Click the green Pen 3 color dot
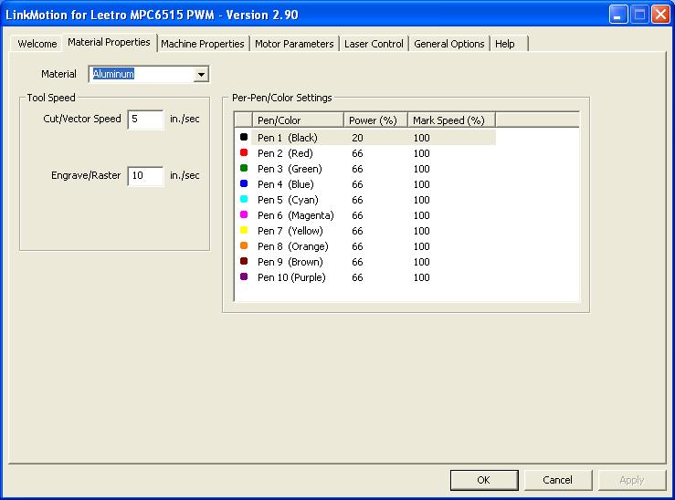 pos(244,168)
